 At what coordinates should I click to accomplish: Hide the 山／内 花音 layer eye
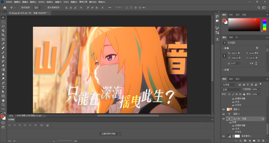tap(223, 119)
